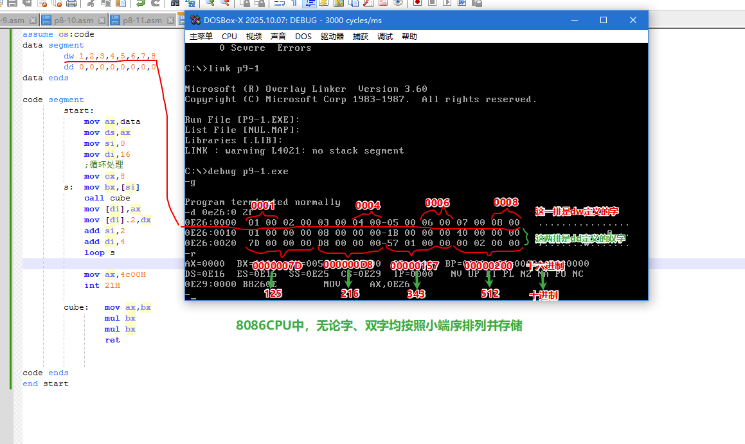This screenshot has height=444, width=745.
Task: Open the 驱动器 menu in DOSBox-X
Action: point(332,37)
